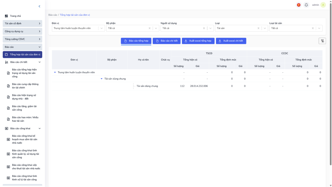Screen dimensions: 332x187
Task: Collapse the sidebar with the double-chevron icon
Action: 40,6
